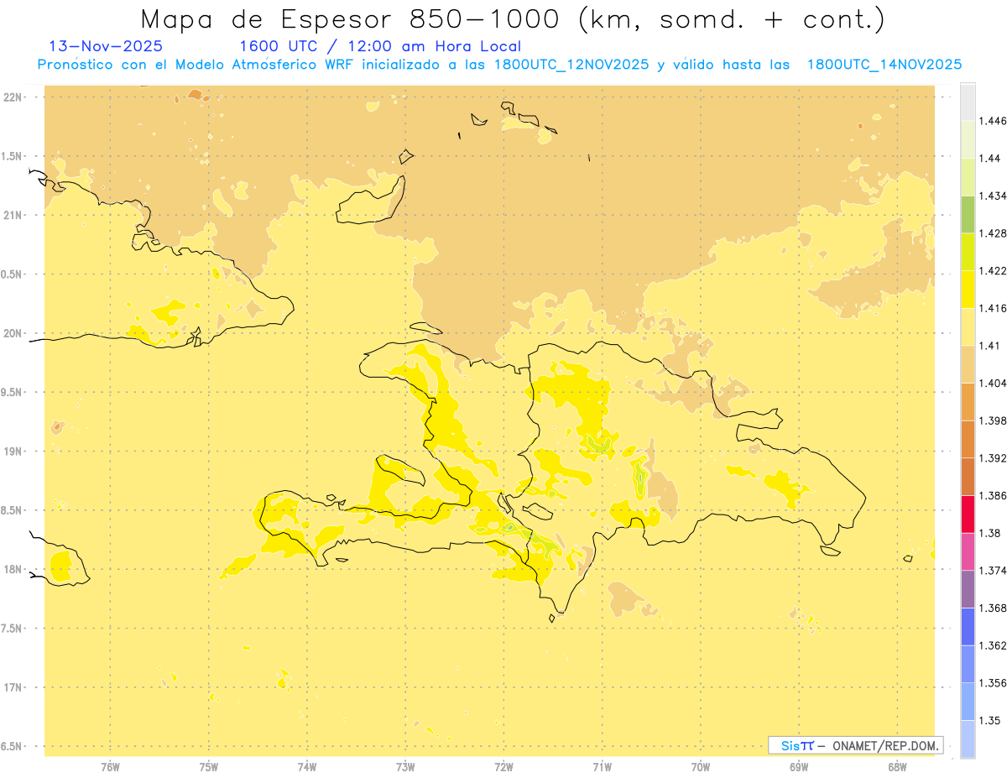Viewport: 1007px width, 778px height.
Task: Pick the blue legend segment between 1.362 and 1.368
Action: [x=968, y=626]
